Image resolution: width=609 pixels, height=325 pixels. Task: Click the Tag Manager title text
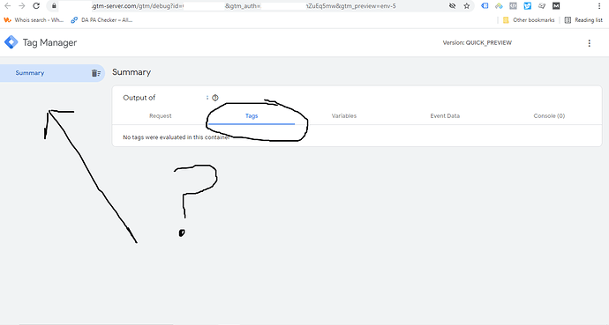point(49,42)
